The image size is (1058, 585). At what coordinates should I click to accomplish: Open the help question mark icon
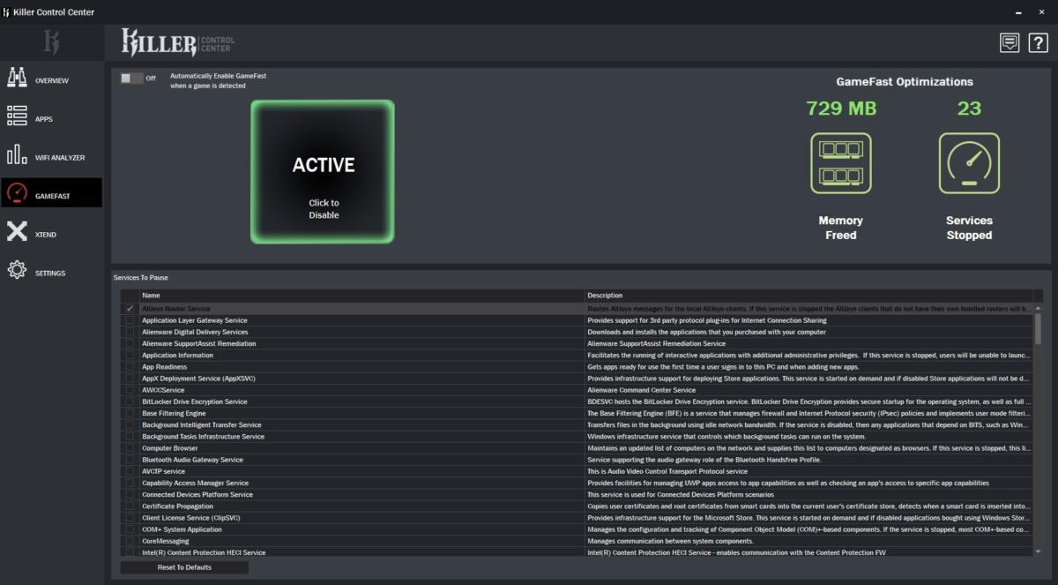pyautogui.click(x=1039, y=42)
